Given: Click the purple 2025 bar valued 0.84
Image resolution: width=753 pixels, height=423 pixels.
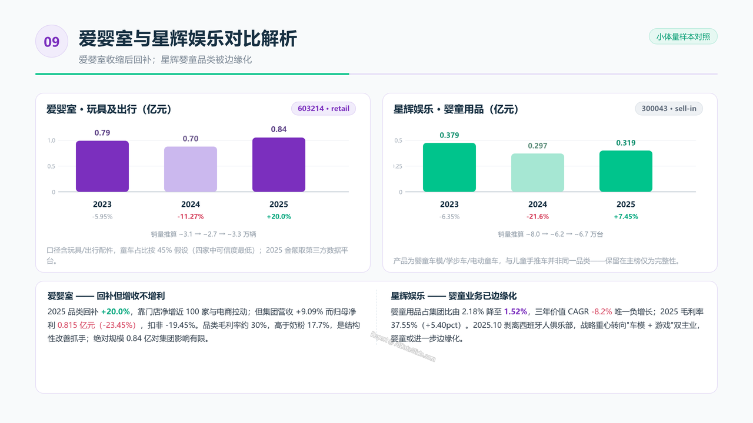Looking at the screenshot, I should [279, 164].
